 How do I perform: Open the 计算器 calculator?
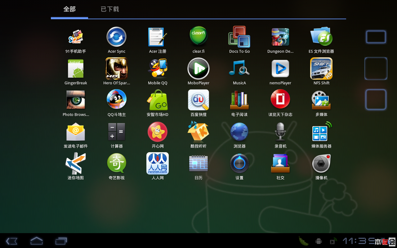coord(117,132)
